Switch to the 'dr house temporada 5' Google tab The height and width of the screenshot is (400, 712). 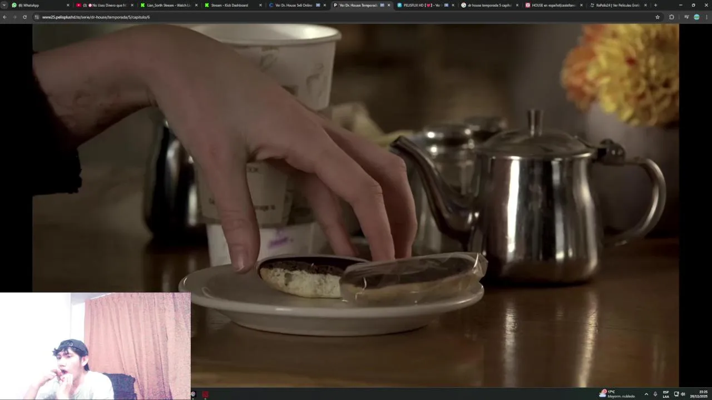pos(489,5)
